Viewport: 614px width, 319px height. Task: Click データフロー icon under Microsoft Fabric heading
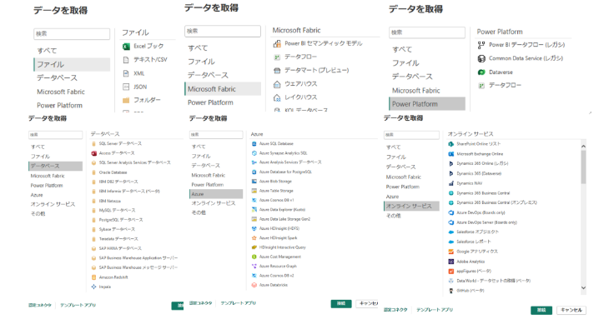(277, 57)
